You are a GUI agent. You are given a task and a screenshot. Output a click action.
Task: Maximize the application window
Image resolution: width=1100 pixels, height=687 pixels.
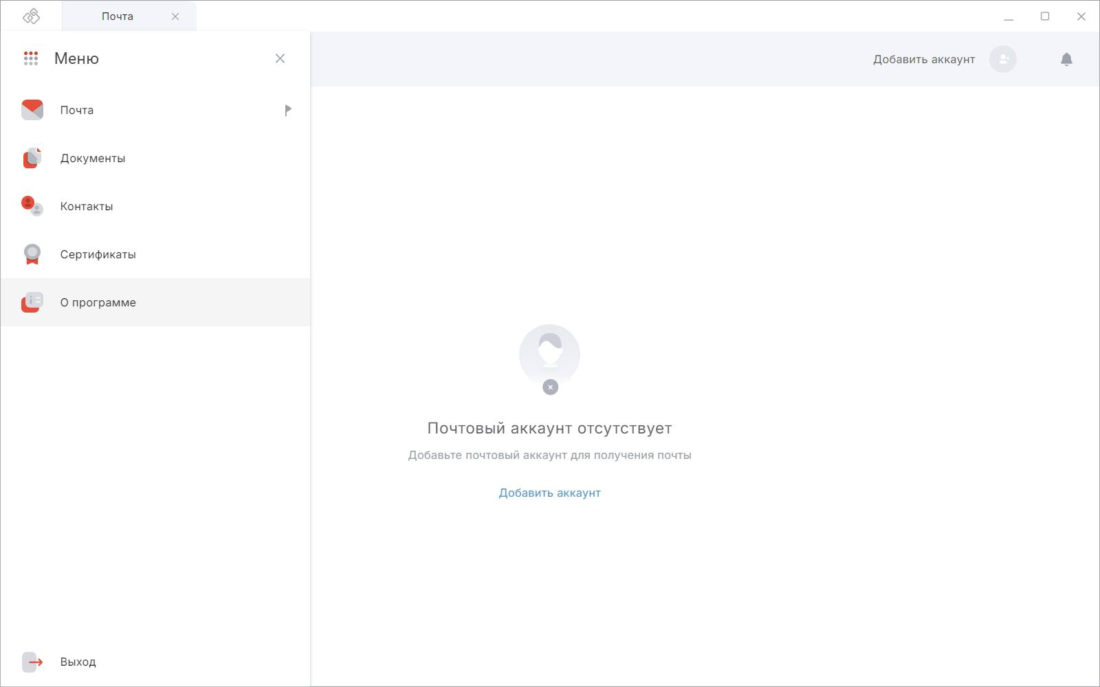coord(1045,16)
